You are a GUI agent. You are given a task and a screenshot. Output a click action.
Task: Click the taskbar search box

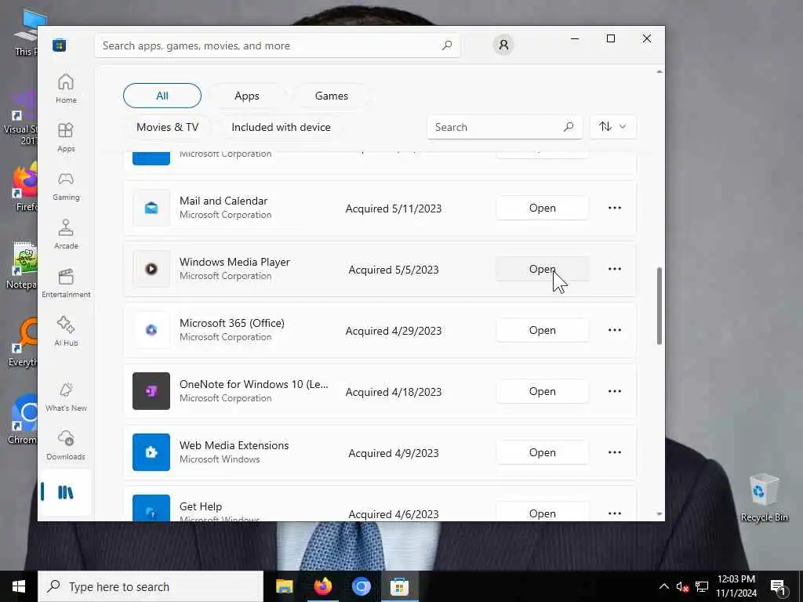(151, 586)
